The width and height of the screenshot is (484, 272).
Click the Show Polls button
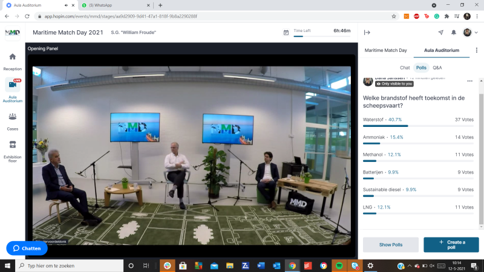[x=391, y=245]
